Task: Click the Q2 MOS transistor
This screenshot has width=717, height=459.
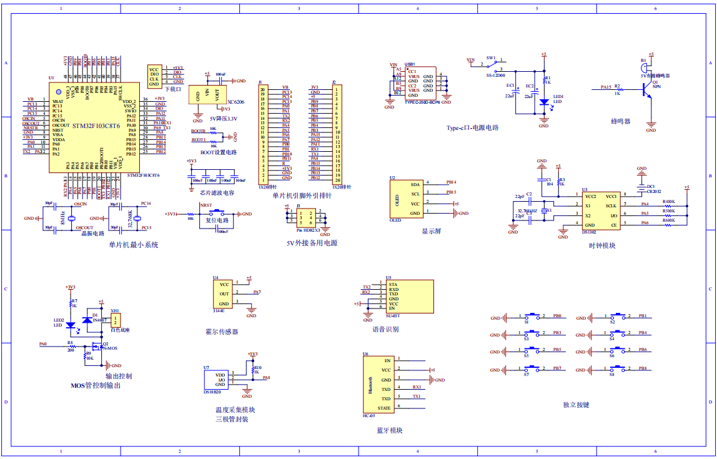Action: pyautogui.click(x=97, y=347)
